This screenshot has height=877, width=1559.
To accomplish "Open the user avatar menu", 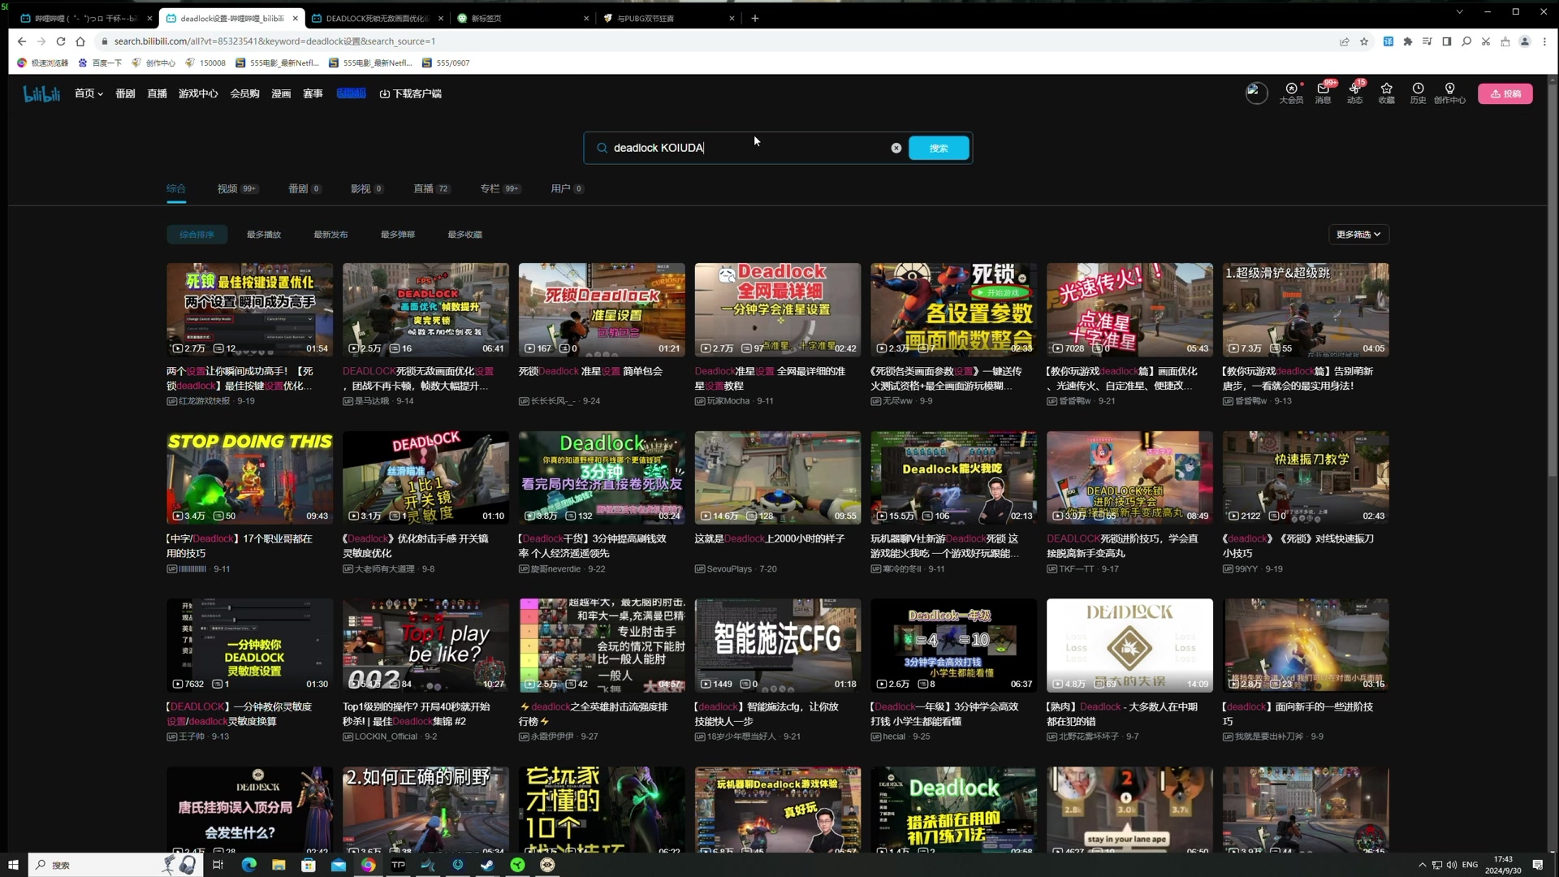I will 1256,93.
